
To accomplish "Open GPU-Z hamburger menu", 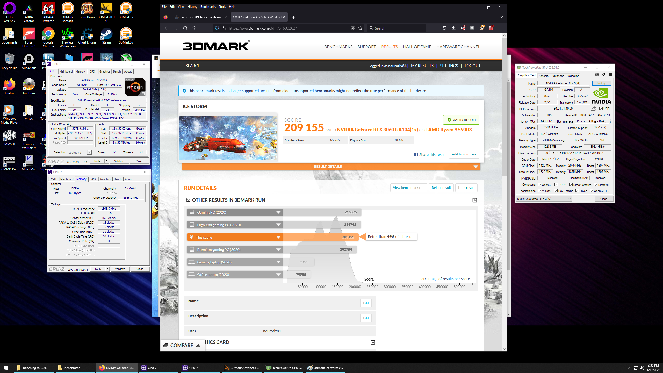I will coord(610,75).
